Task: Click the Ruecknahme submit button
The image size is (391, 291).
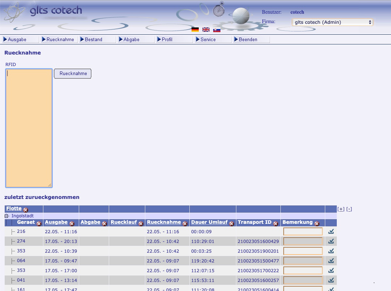Action: 73,74
